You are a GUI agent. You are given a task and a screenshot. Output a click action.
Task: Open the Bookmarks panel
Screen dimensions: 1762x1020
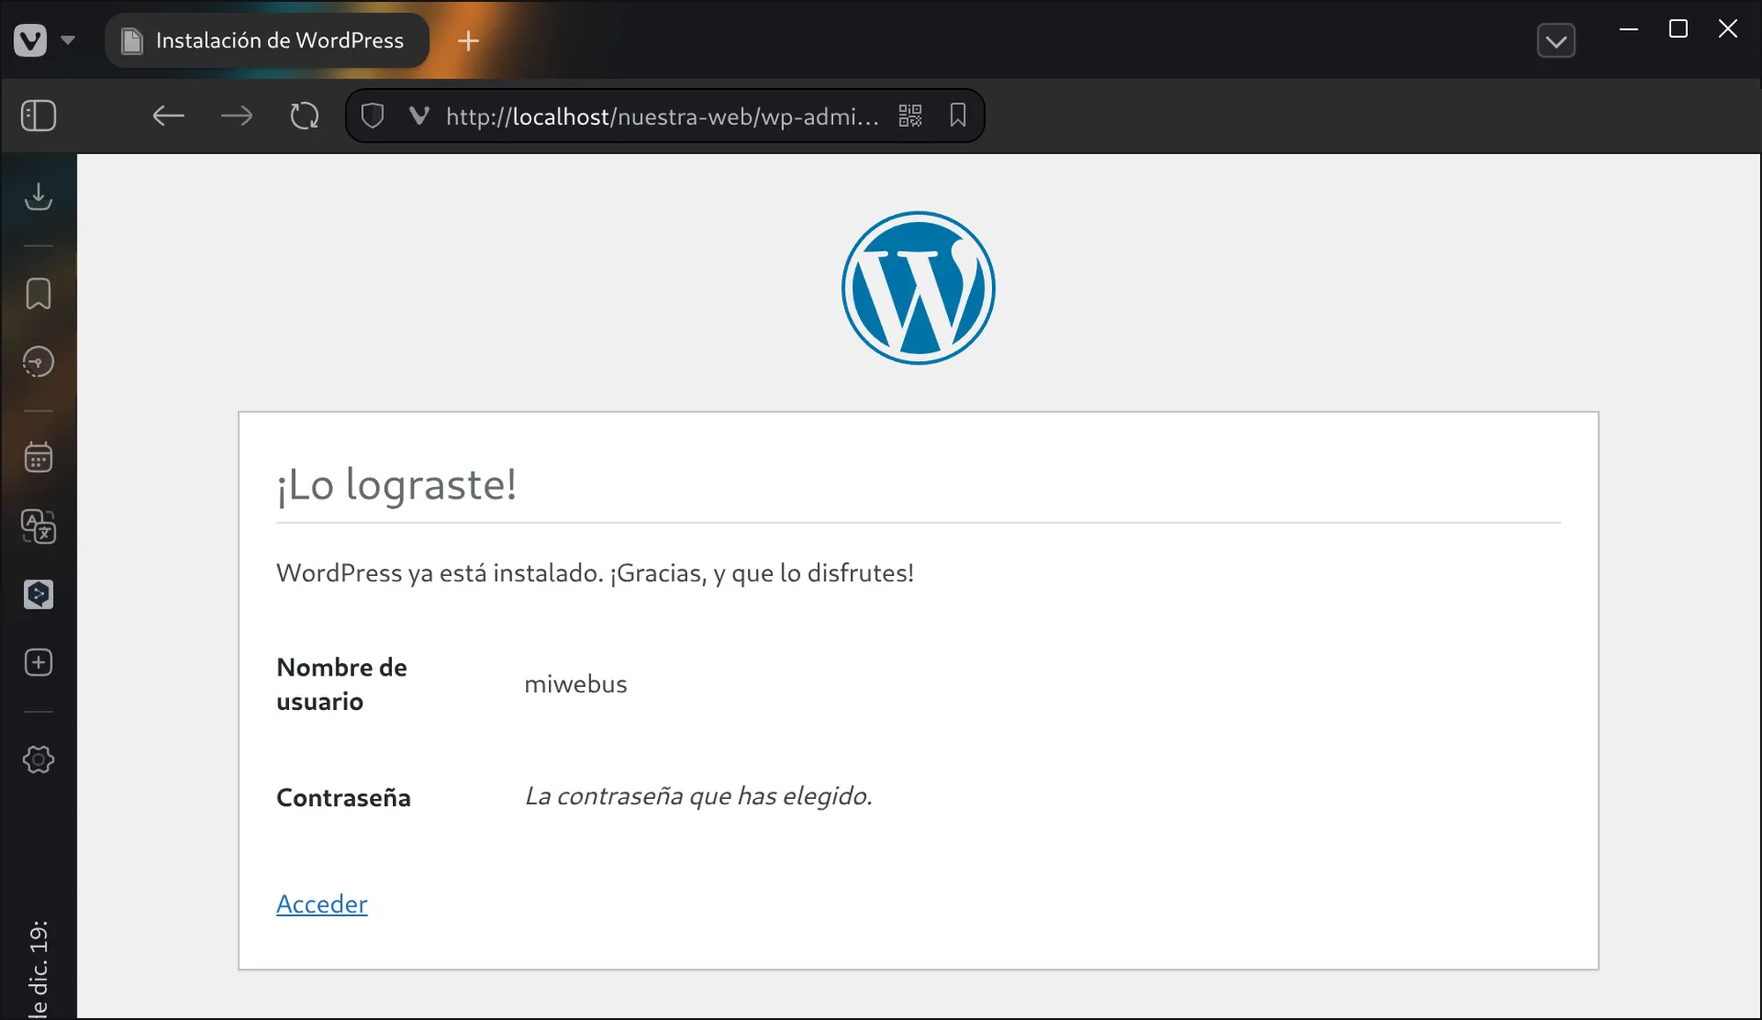tap(38, 294)
